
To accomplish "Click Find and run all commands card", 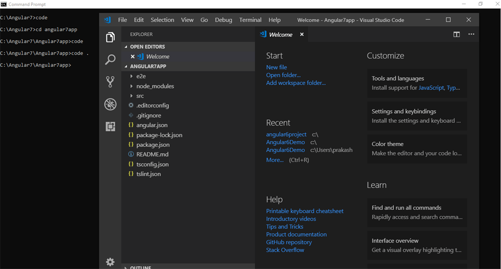I will tap(417, 212).
